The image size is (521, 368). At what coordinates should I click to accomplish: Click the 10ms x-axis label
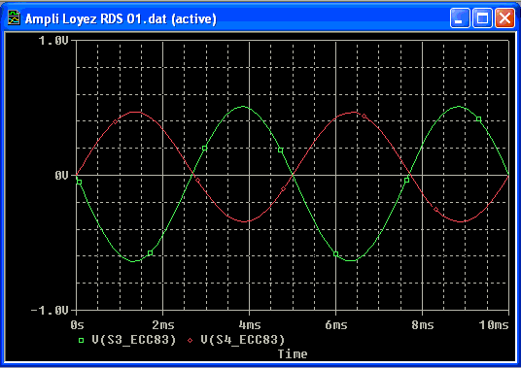click(x=494, y=325)
